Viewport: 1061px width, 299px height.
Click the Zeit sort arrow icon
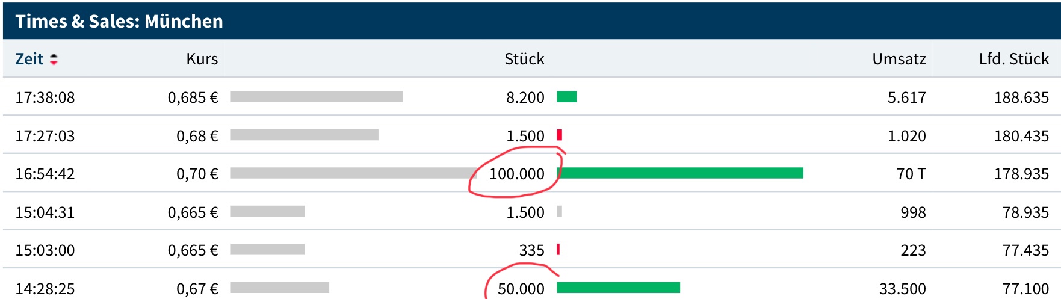[54, 59]
